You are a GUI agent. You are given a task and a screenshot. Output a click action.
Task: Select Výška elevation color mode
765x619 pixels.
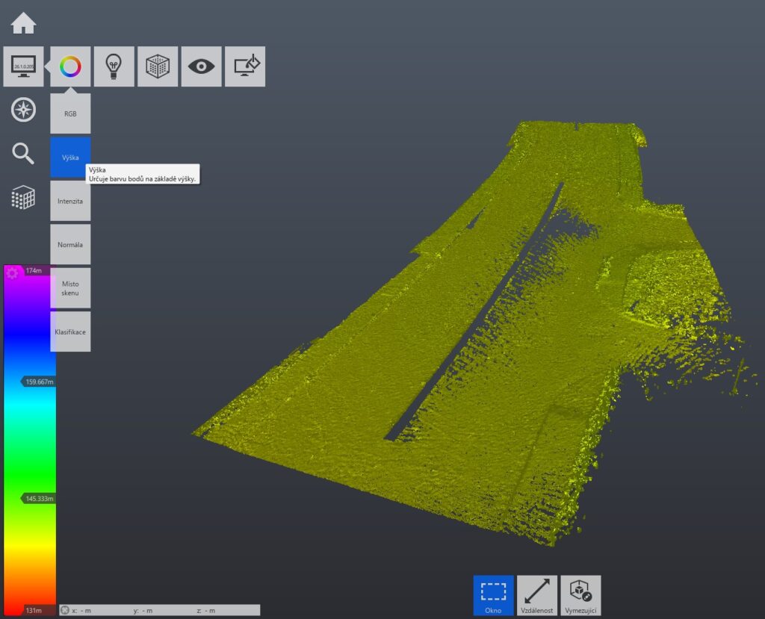(70, 158)
